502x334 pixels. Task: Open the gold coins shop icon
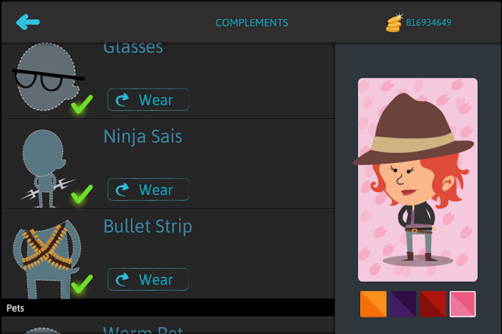pos(394,23)
